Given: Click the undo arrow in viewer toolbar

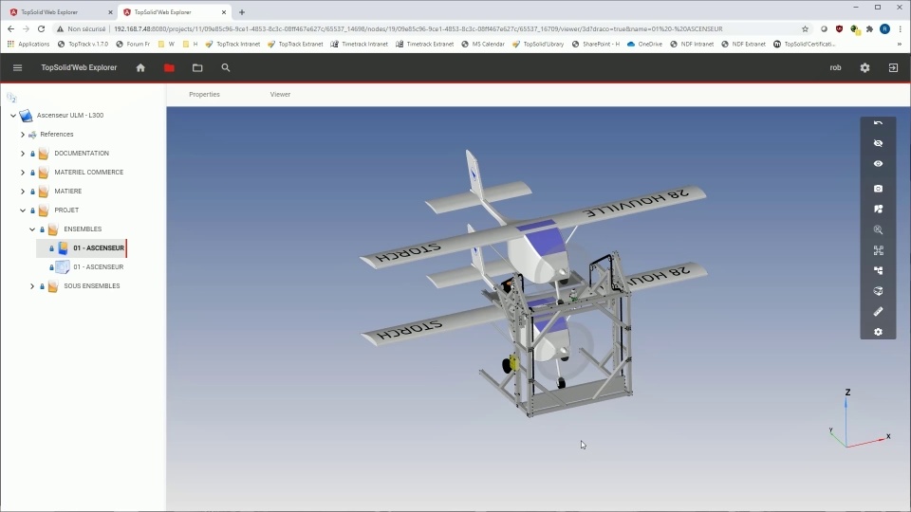Looking at the screenshot, I should [x=878, y=123].
